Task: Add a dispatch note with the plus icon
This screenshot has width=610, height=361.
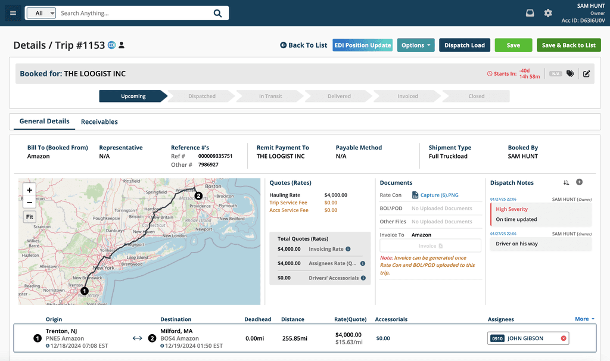Action: click(579, 182)
